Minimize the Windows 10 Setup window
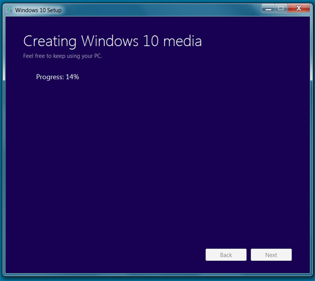Viewport: 315px width, 281px height. [x=268, y=9]
